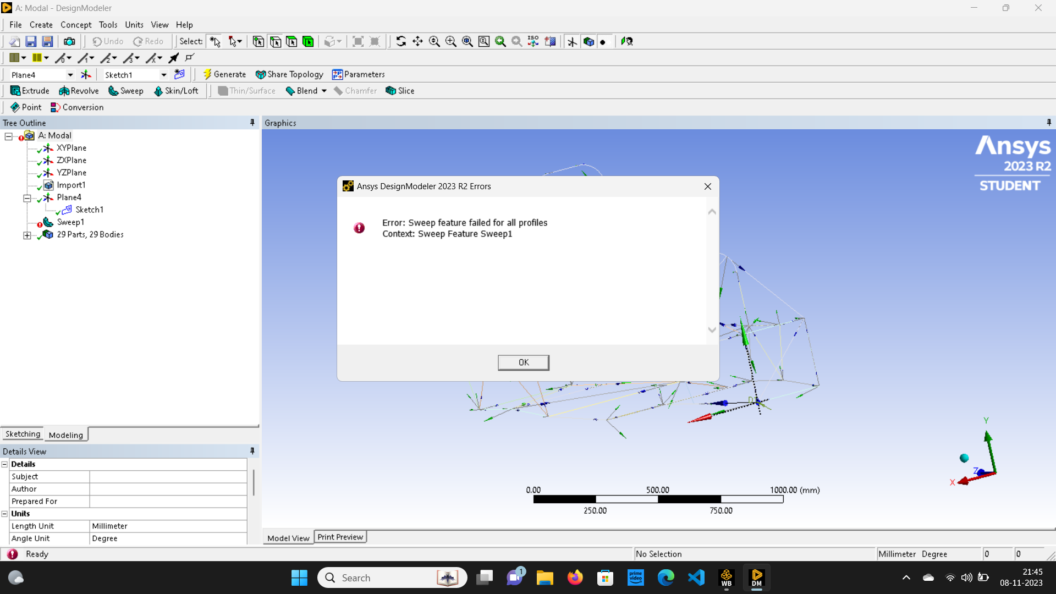Collapse the A: Modal tree root

tap(9, 136)
